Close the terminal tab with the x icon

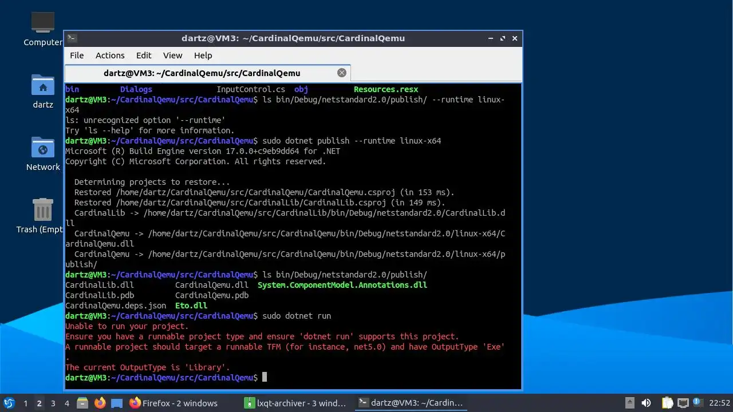pos(342,73)
